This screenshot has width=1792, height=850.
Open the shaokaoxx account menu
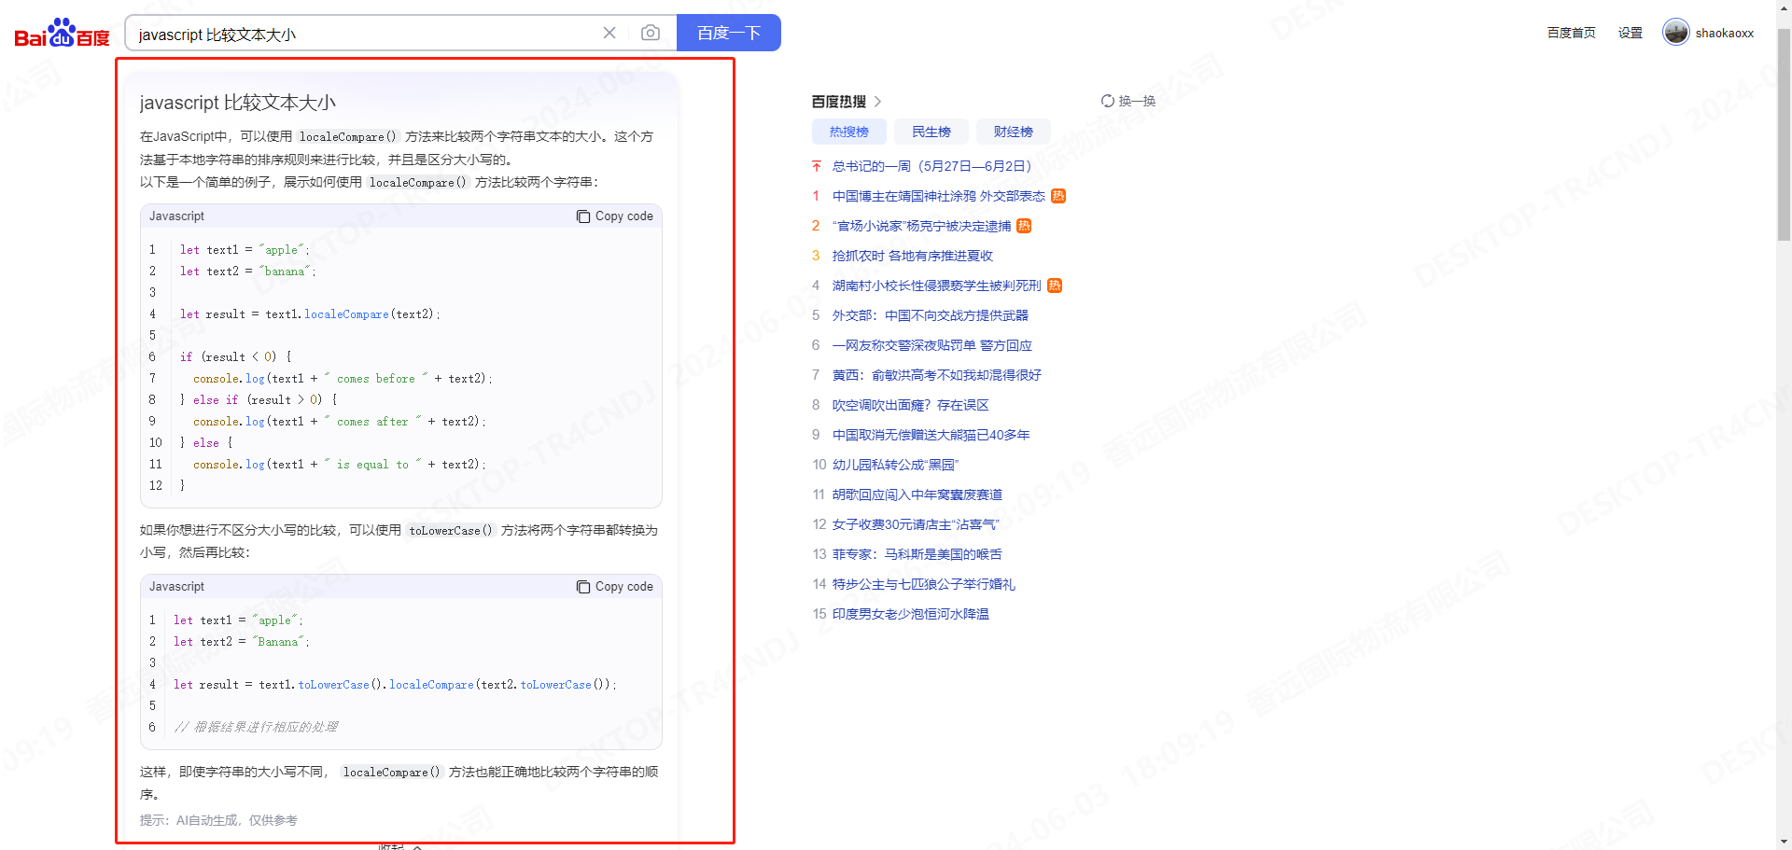[1724, 33]
